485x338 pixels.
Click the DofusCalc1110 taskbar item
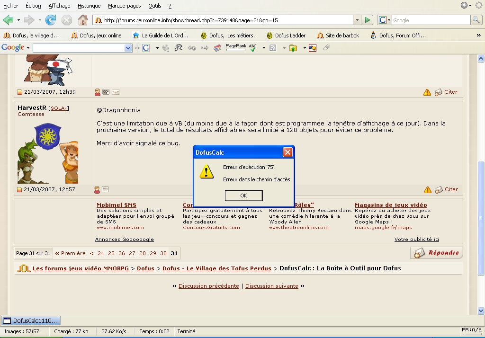click(x=31, y=320)
